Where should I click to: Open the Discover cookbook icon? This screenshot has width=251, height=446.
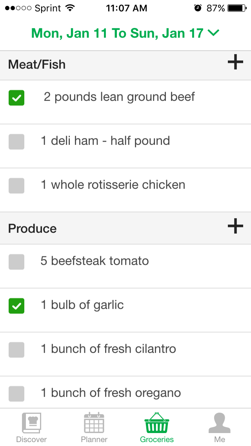pos(31,423)
